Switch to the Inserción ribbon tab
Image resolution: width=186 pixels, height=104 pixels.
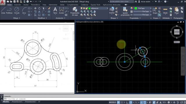(x=17, y=5)
